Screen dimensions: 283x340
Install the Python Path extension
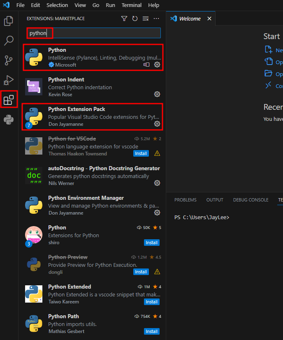[x=152, y=331]
